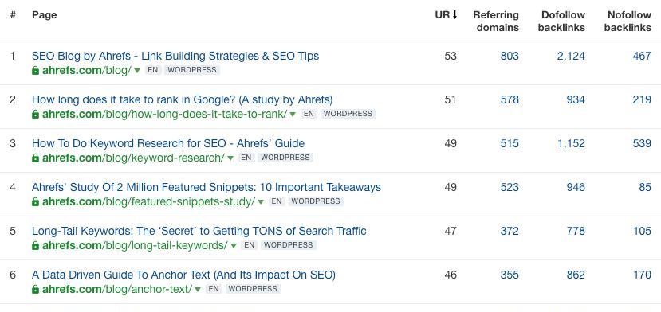Click the lock icon on the anchor-text URL
This screenshot has height=312, width=661.
[35, 289]
